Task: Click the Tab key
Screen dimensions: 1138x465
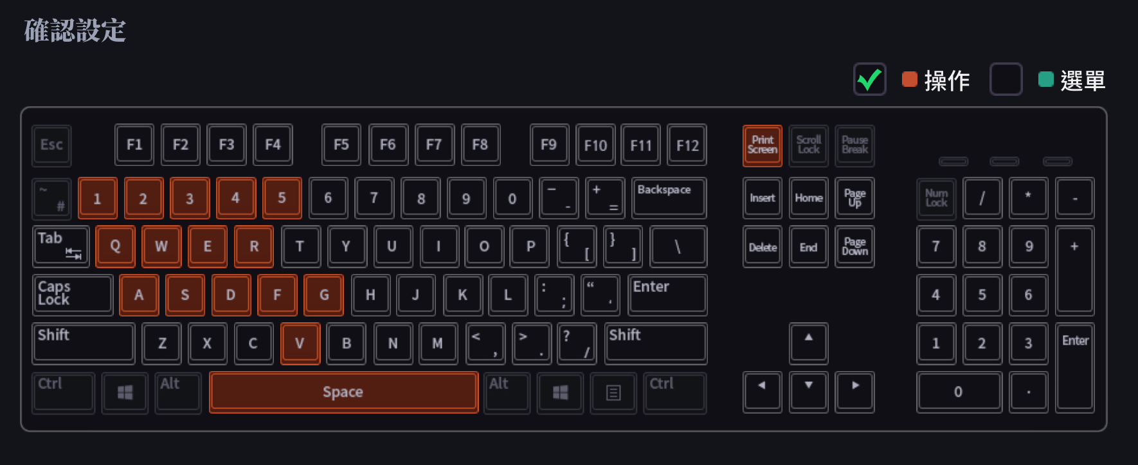Action: 61,246
